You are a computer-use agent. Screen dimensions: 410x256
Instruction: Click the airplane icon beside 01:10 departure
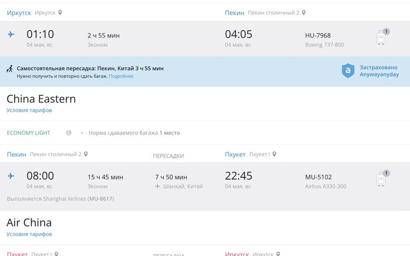click(11, 34)
